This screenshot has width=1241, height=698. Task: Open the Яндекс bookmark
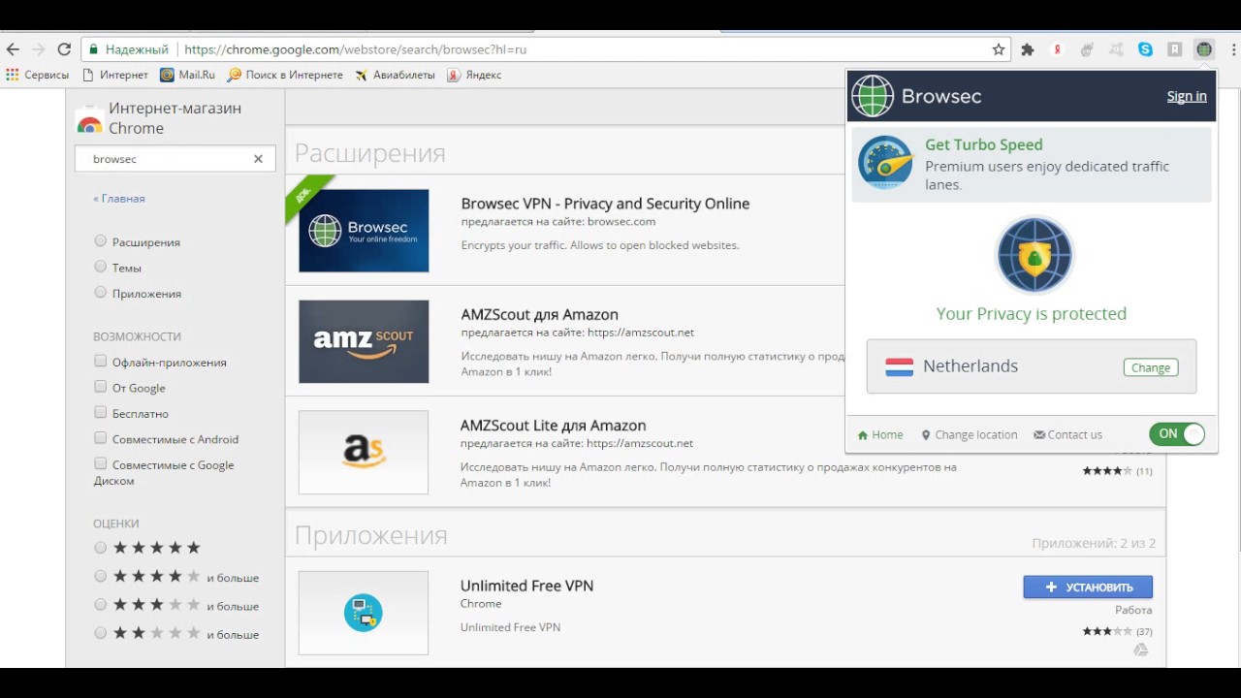474,75
